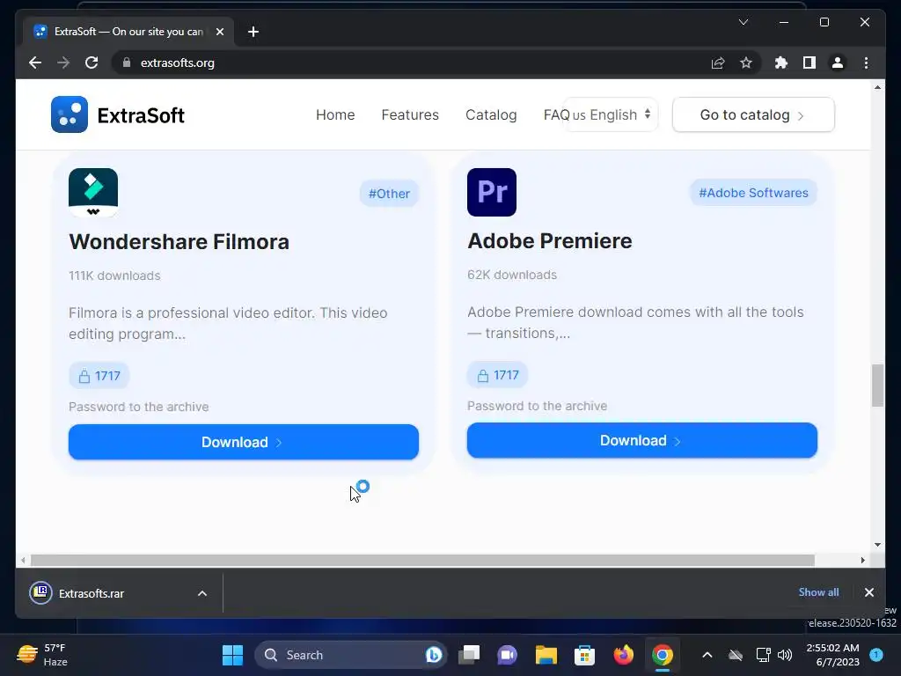This screenshot has width=901, height=676.
Task: Open the Extensions puzzle icon
Action: point(781,62)
